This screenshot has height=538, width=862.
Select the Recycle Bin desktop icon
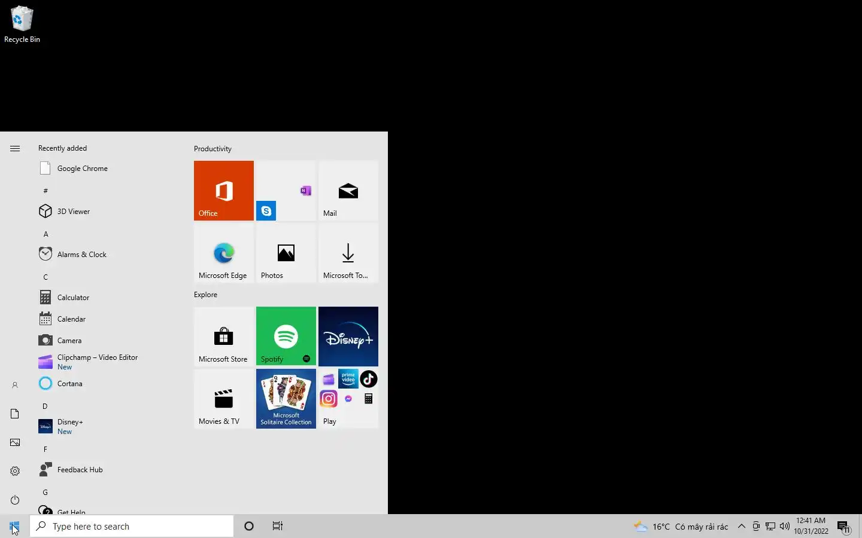coord(22,25)
